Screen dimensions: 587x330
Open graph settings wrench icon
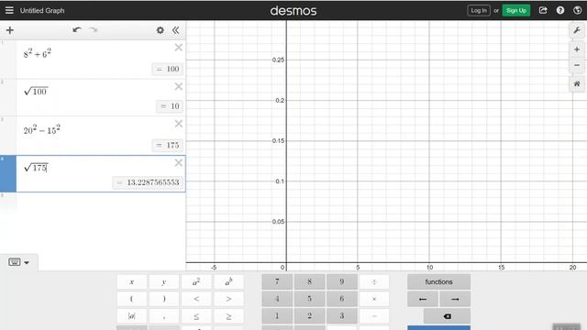click(x=577, y=30)
